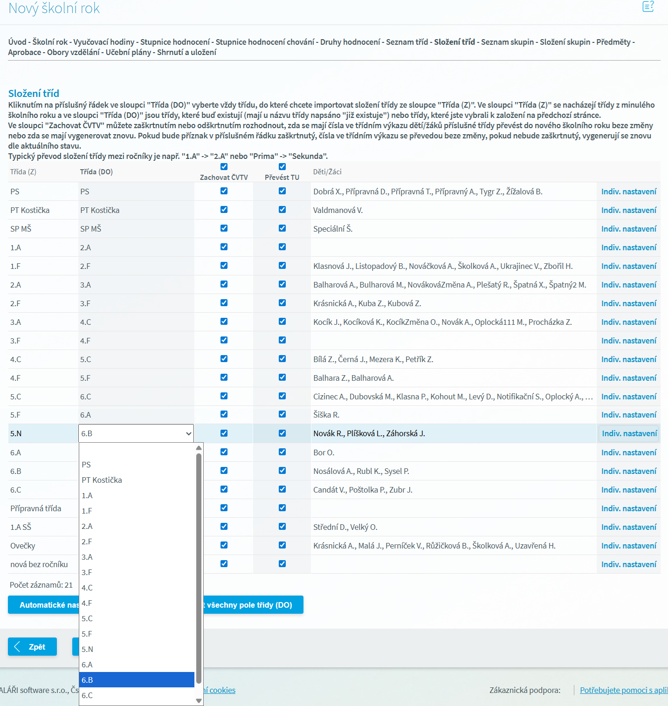Click the scroll-down arrow in dropdown list
668x706 pixels.
point(199,700)
